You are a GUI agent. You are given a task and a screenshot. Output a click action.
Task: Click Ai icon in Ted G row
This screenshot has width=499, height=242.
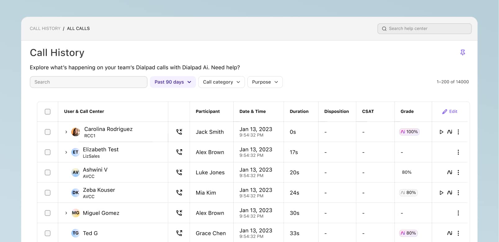[x=450, y=233]
